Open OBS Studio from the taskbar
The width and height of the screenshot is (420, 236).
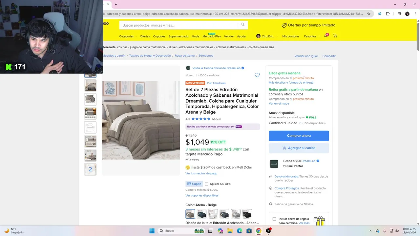[268, 231]
